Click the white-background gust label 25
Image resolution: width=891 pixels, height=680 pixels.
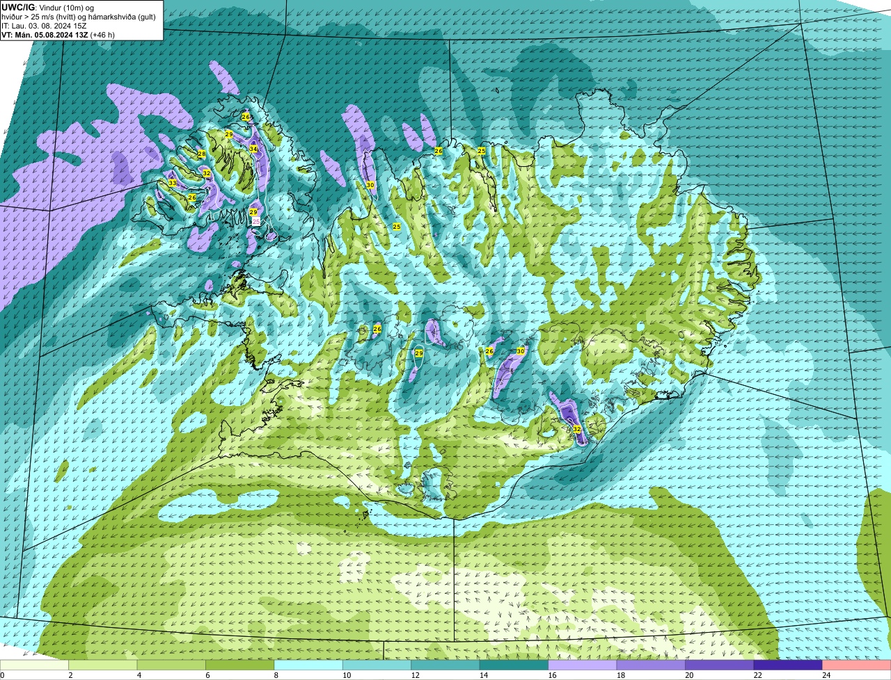tap(256, 221)
